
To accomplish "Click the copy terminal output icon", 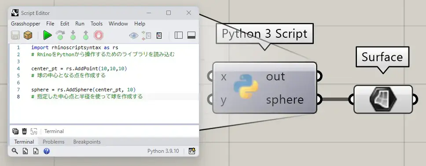I will coord(15,131).
